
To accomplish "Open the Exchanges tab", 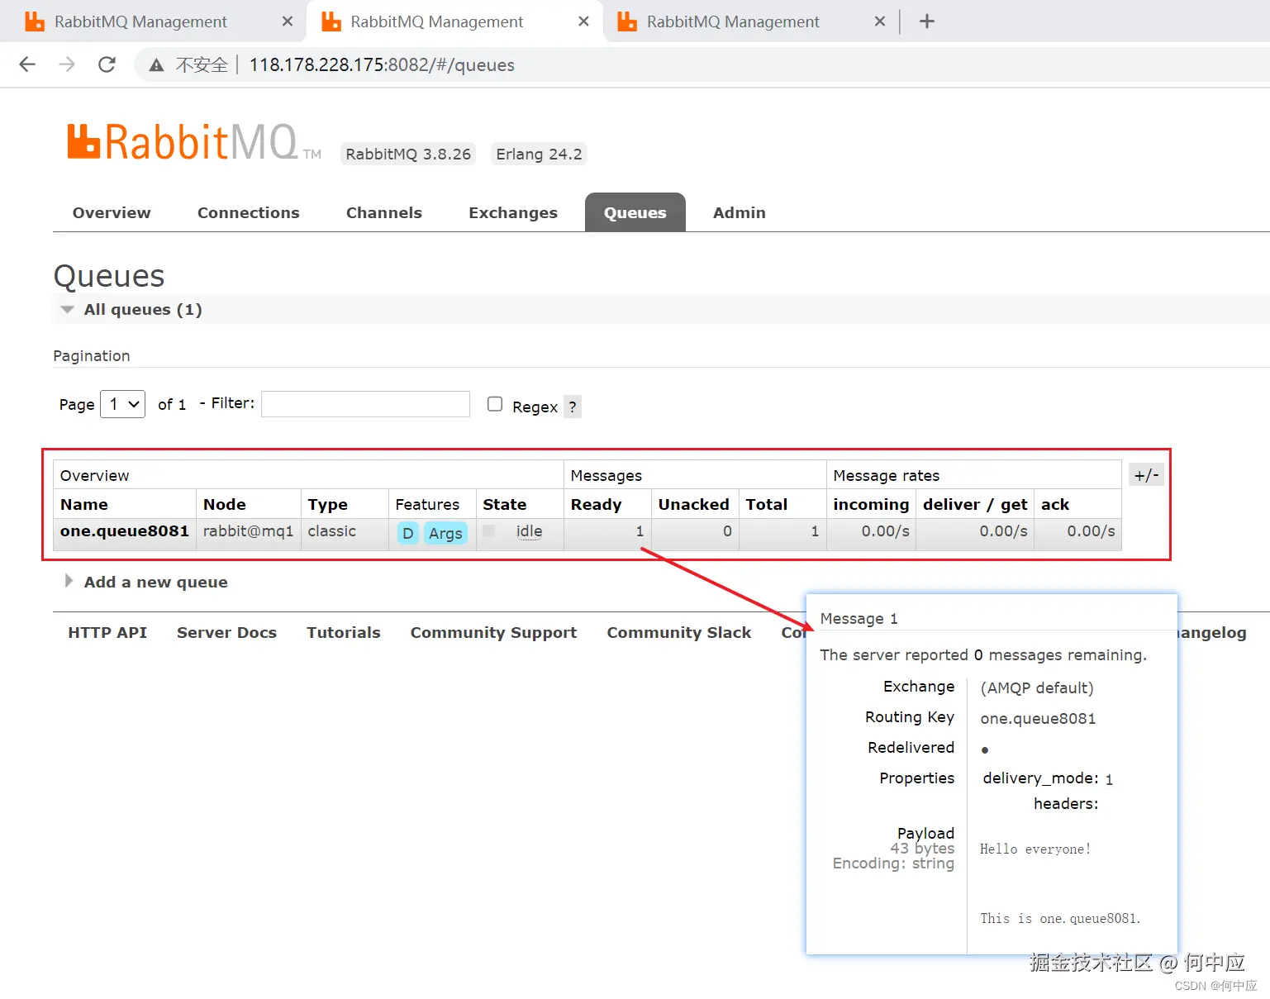I will pyautogui.click(x=513, y=212).
